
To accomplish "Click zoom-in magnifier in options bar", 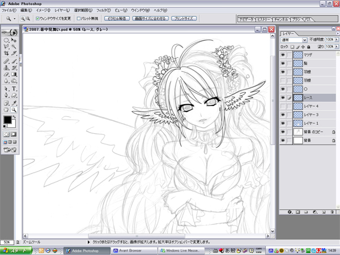I will [x=23, y=19].
